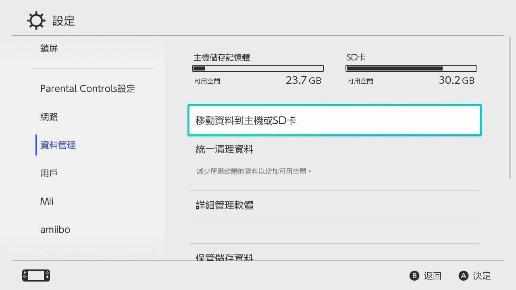Select 保管儲存資料 at the bottom
The width and height of the screenshot is (516, 290).
(x=334, y=256)
